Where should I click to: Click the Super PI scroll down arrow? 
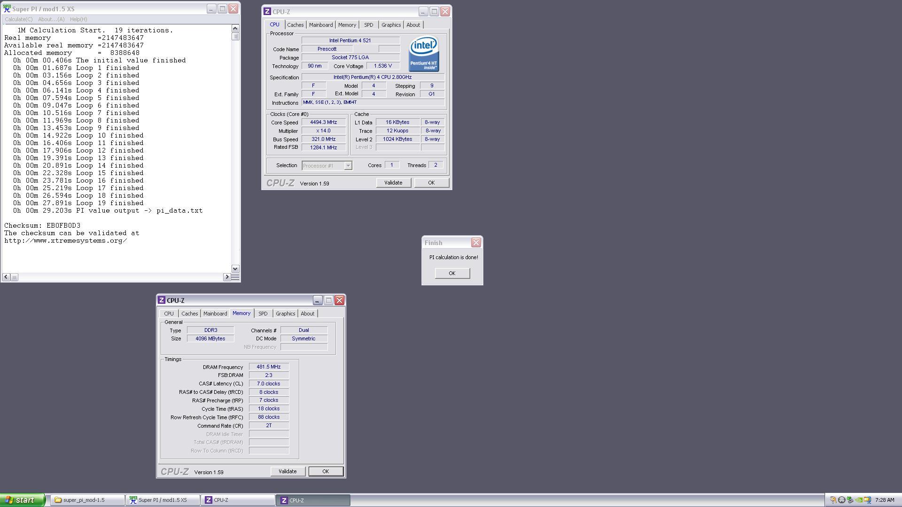coord(235,269)
